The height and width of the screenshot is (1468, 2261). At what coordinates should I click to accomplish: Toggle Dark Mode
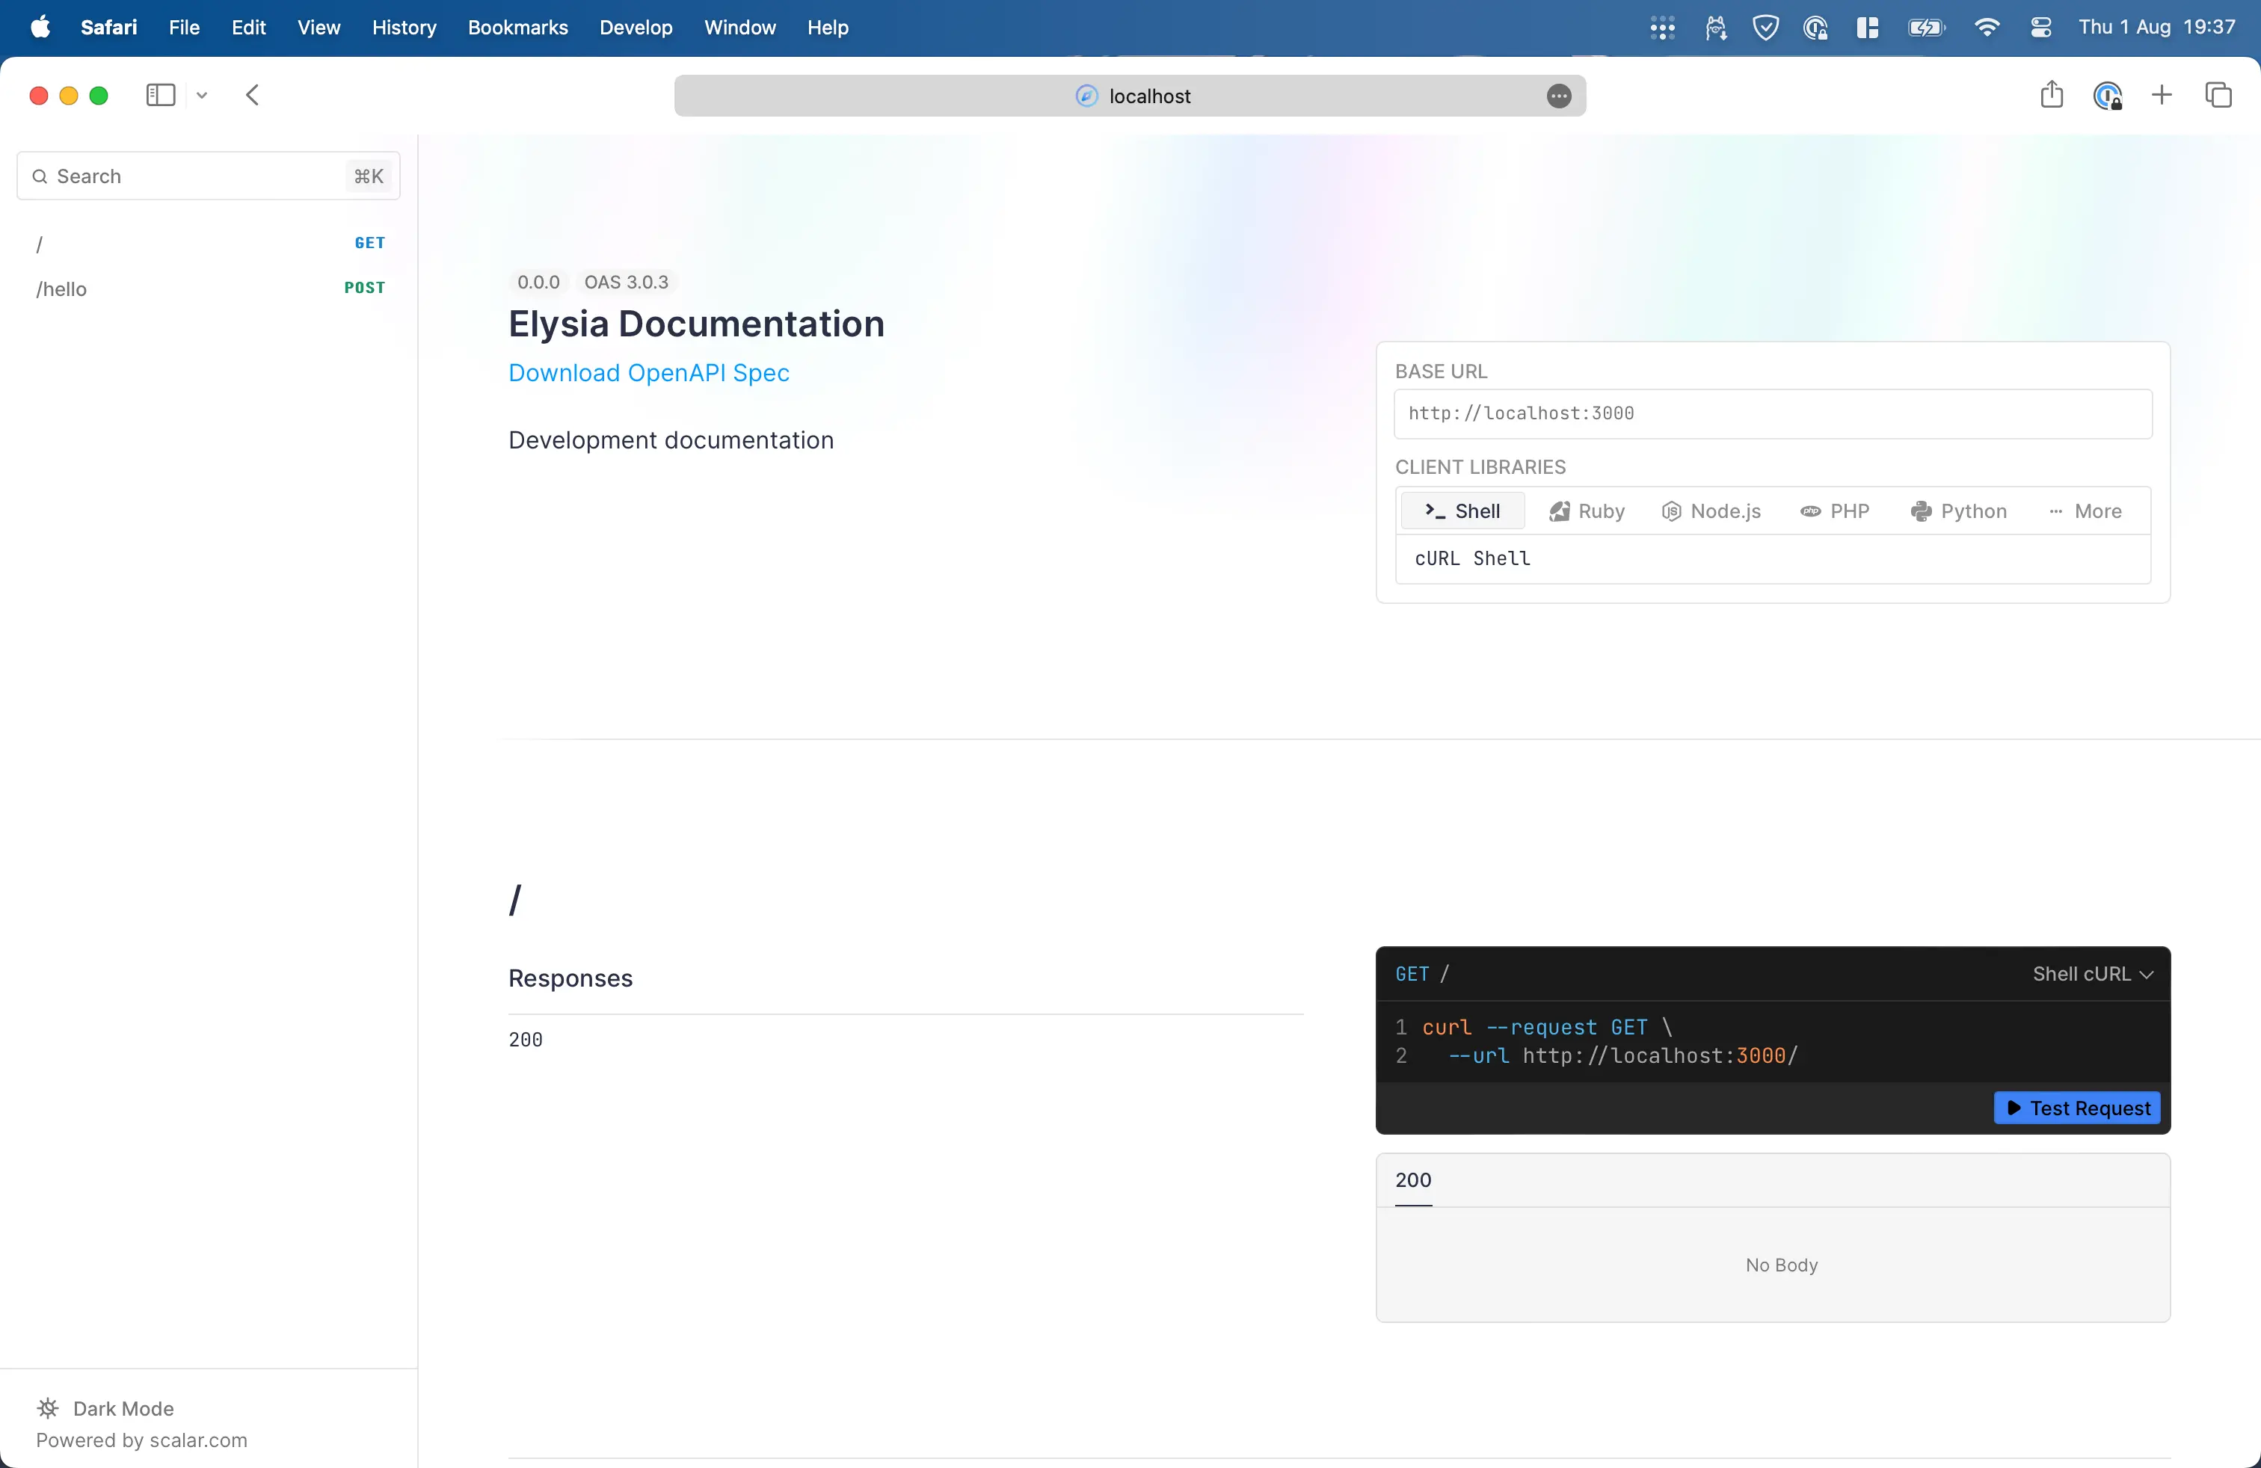(105, 1408)
